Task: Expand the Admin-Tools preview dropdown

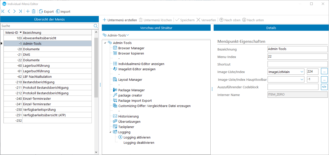Action: tap(128, 35)
